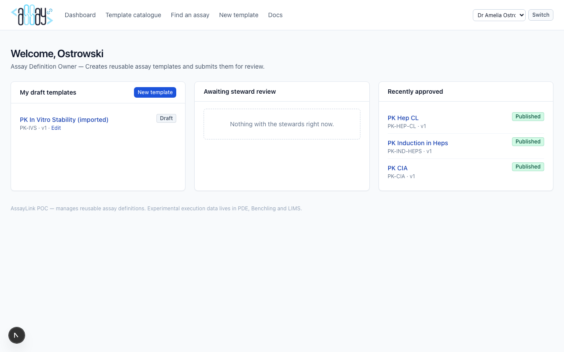
Task: Click Published badge for PK Induction in Heps
Action: [528, 142]
